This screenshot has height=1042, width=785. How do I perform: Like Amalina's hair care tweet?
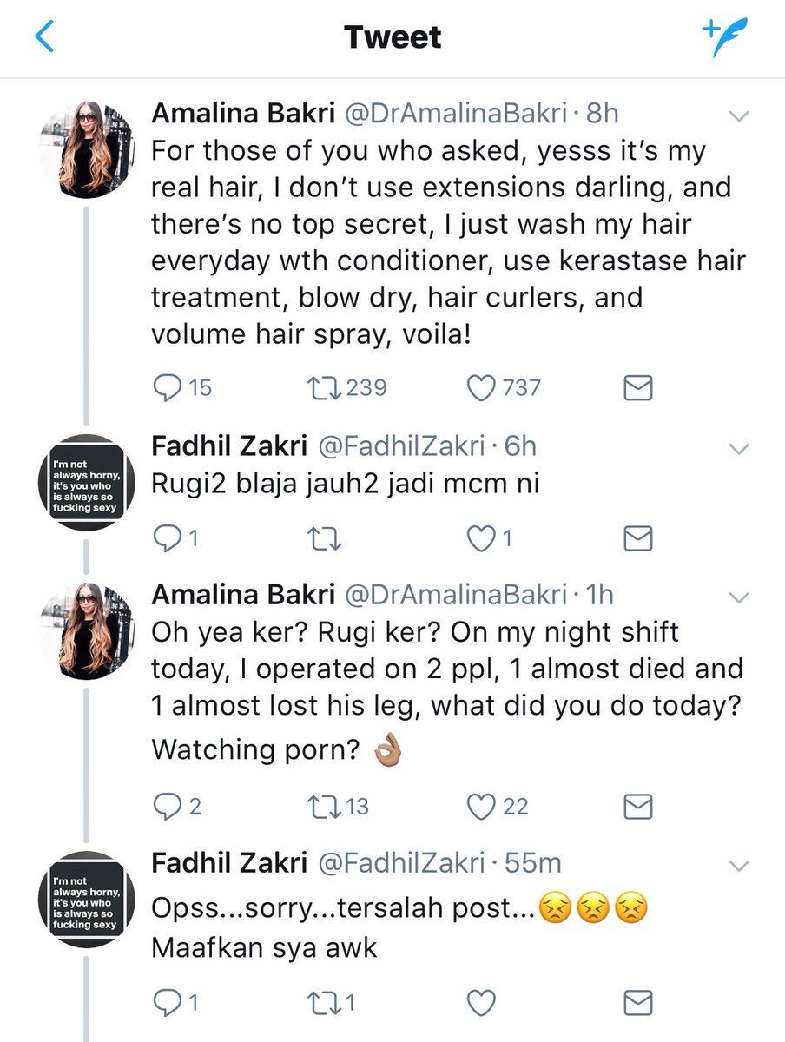tap(483, 388)
